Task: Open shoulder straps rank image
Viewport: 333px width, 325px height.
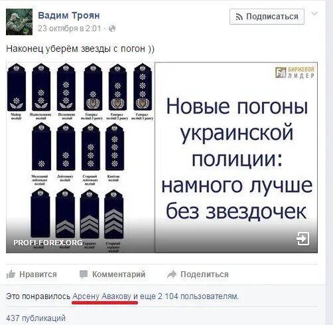Action: (80, 158)
